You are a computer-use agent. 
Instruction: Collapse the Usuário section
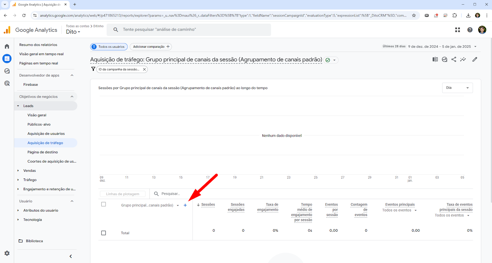click(x=72, y=201)
